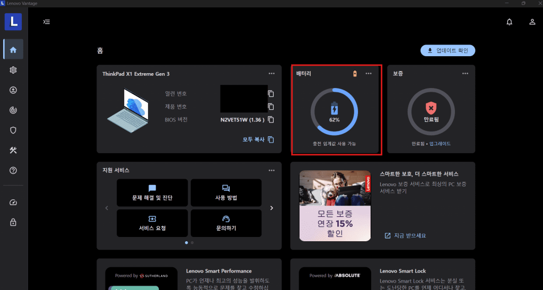Viewport: 543px width, 290px height.
Task: Copy the BIOS version to clipboard
Action: [271, 120]
